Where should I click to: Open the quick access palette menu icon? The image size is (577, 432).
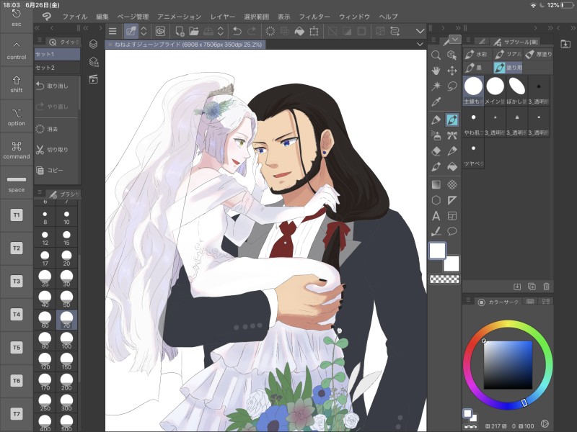coord(40,41)
